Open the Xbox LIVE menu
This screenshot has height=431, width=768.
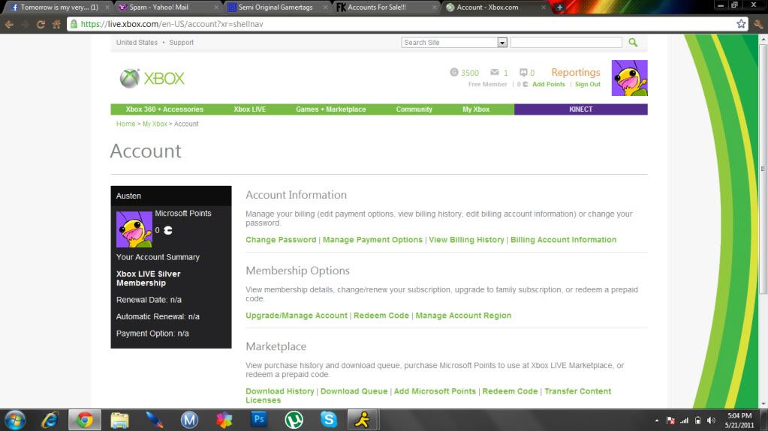[x=250, y=109]
